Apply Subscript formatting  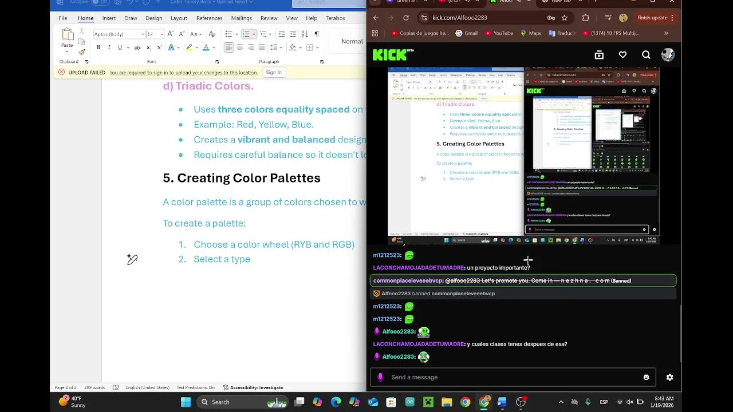148,47
